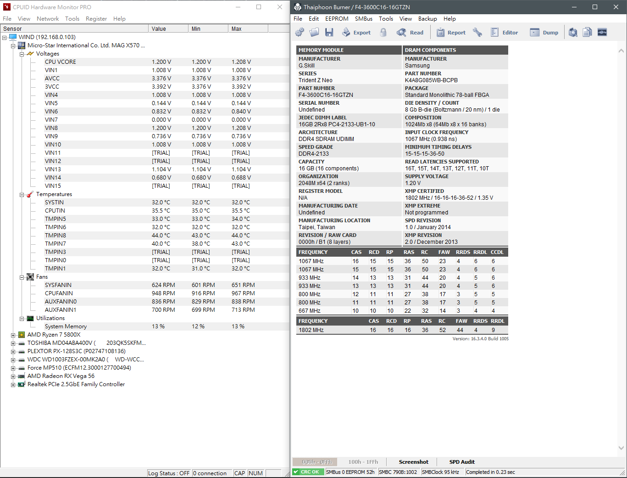
Task: Click the Value column header
Action: click(168, 28)
